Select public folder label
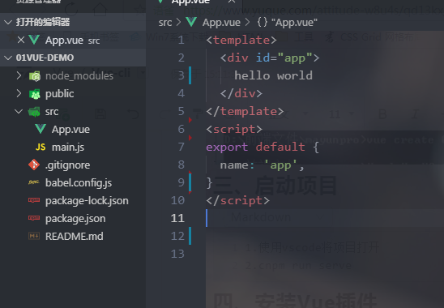 60,94
